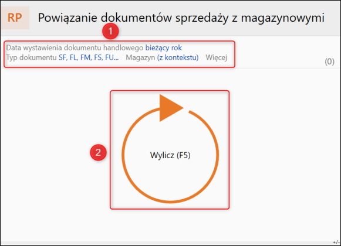Click the Data wystawienia dokumentu handlowego label
The width and height of the screenshot is (341, 246).
click(75, 48)
